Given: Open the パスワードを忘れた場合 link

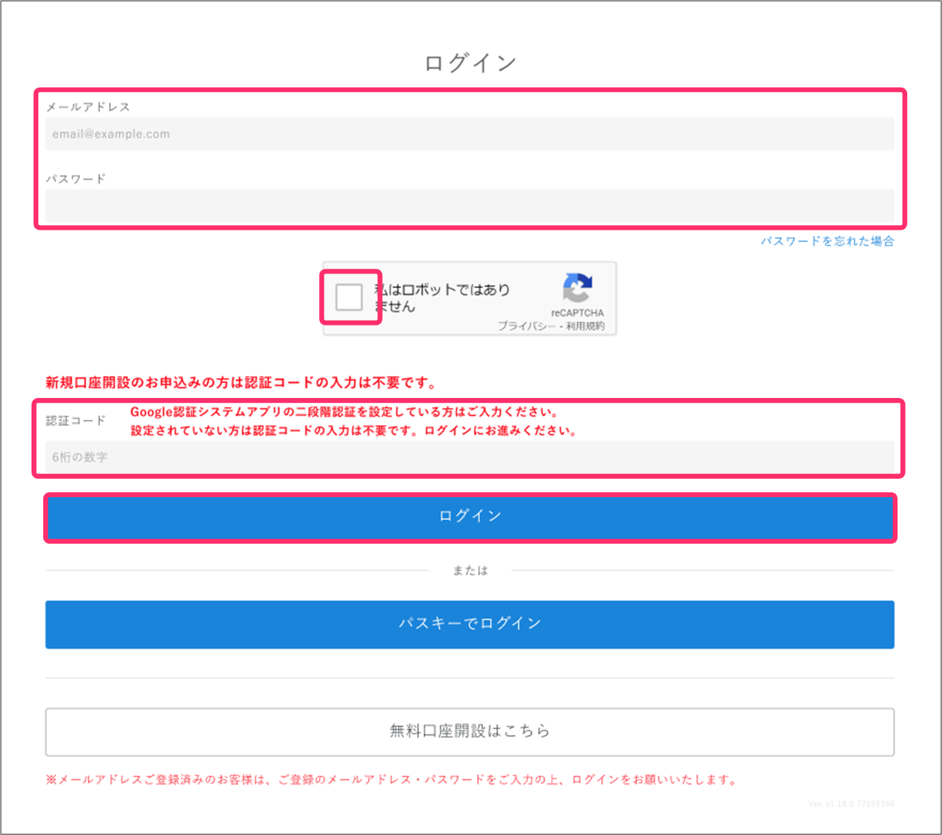Looking at the screenshot, I should pyautogui.click(x=827, y=241).
